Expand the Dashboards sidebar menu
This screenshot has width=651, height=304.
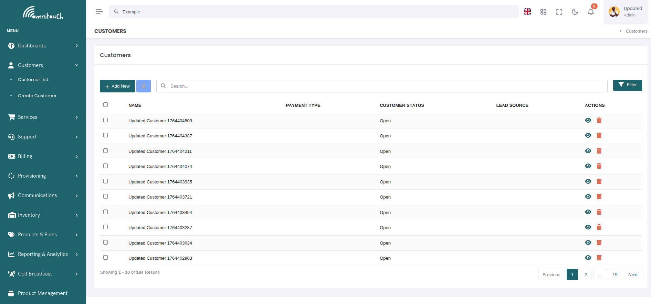(43, 46)
